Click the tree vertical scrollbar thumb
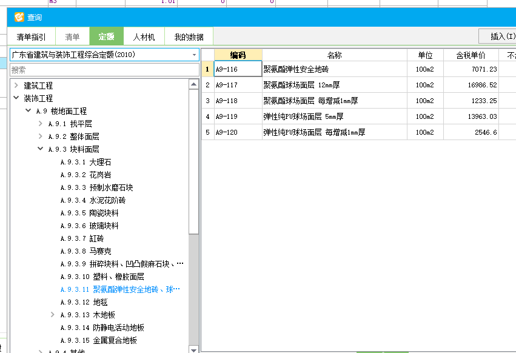Screen dimensions: 516x353 click(x=194, y=161)
